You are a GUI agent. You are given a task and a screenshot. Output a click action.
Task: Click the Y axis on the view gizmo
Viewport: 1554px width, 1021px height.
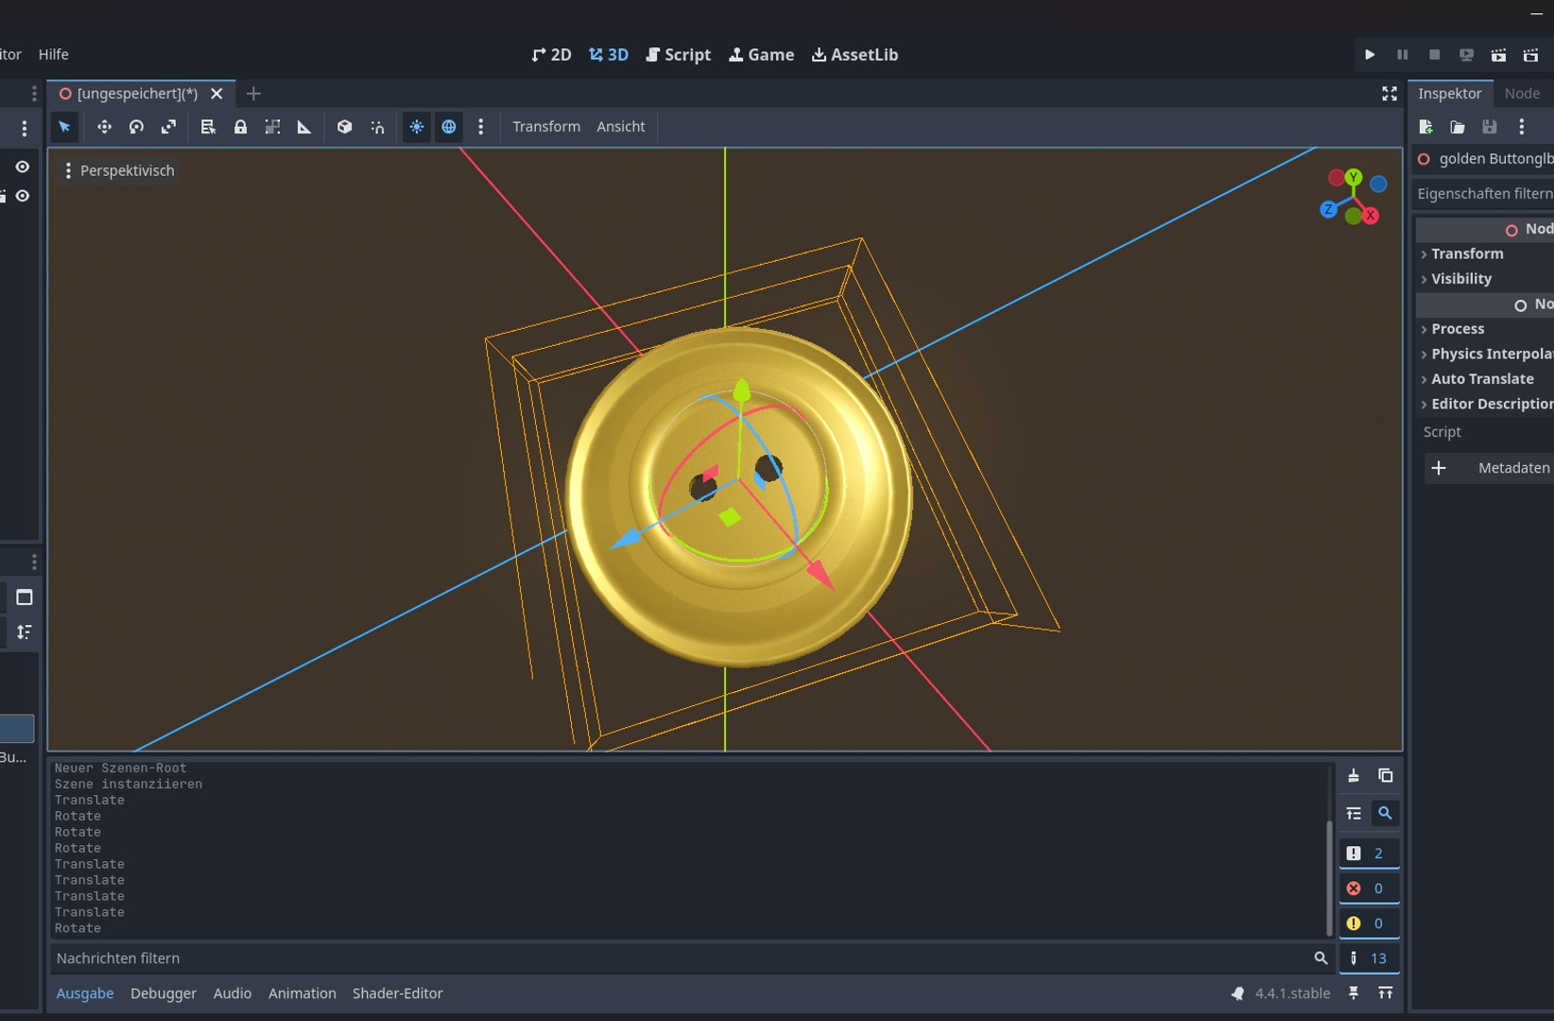1354,177
